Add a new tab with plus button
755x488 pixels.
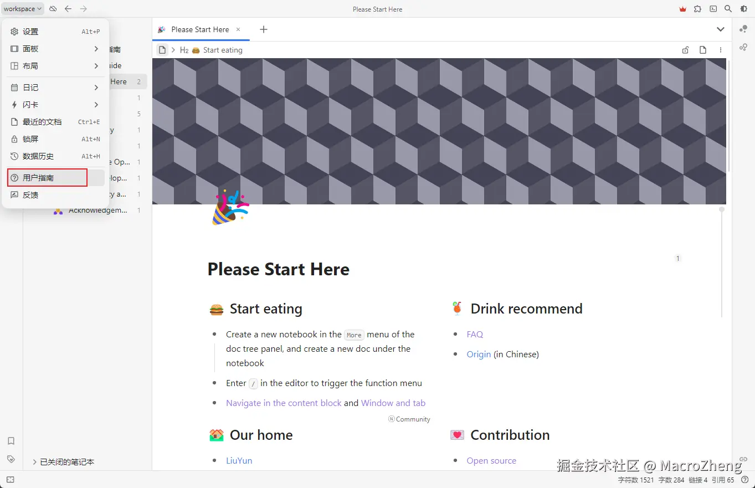264,29
